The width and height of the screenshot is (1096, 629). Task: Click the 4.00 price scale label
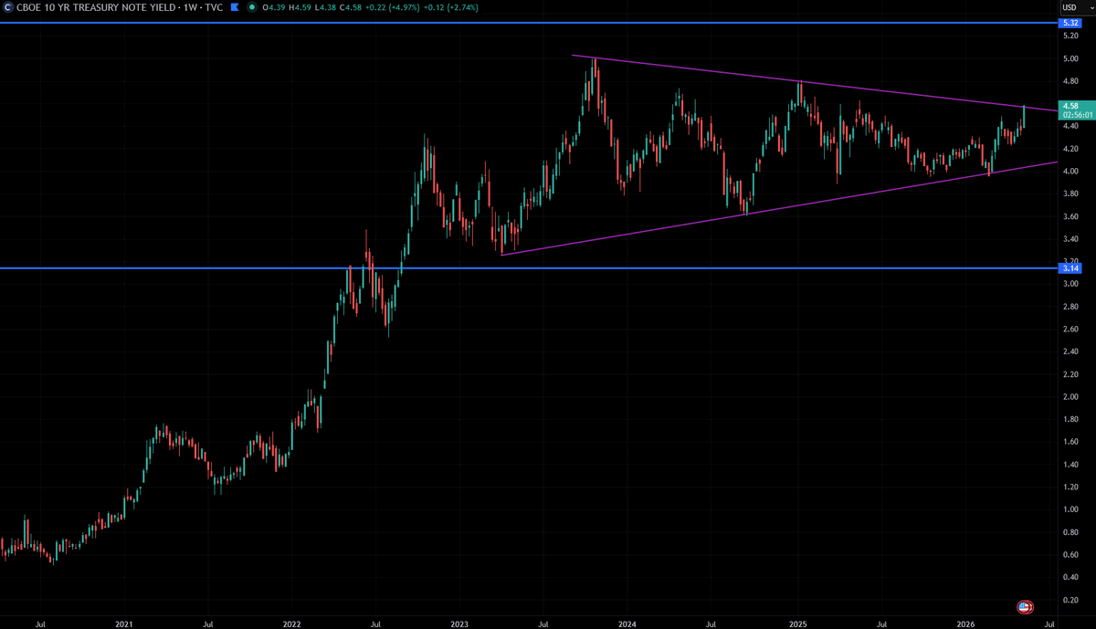pos(1070,172)
